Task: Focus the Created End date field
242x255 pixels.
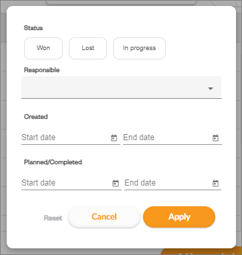Action: pos(167,138)
